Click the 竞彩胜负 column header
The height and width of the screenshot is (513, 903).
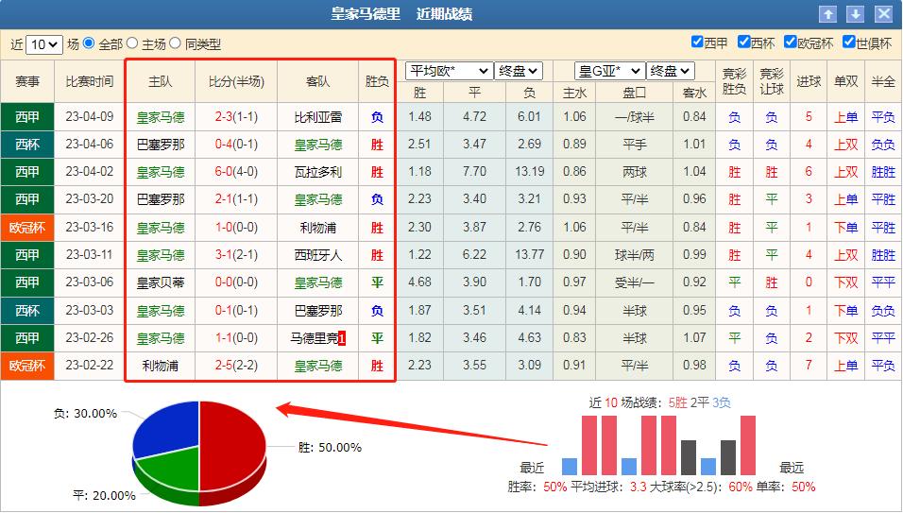click(x=734, y=82)
